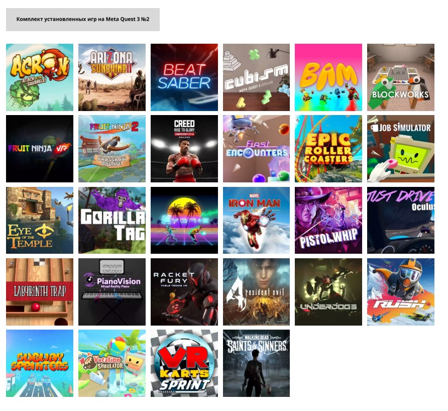Select the Labyrinth Trap game tile
Screen dimensions: 448x411
(40, 292)
